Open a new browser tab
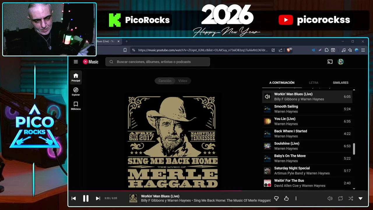 click(x=126, y=41)
